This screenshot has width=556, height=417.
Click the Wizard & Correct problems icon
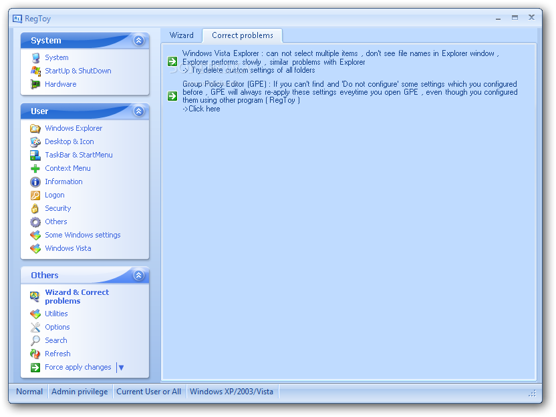(x=34, y=297)
